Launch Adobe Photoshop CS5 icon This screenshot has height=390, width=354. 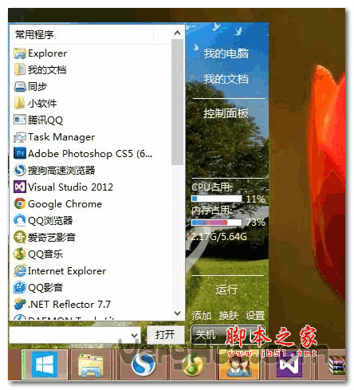pos(20,153)
